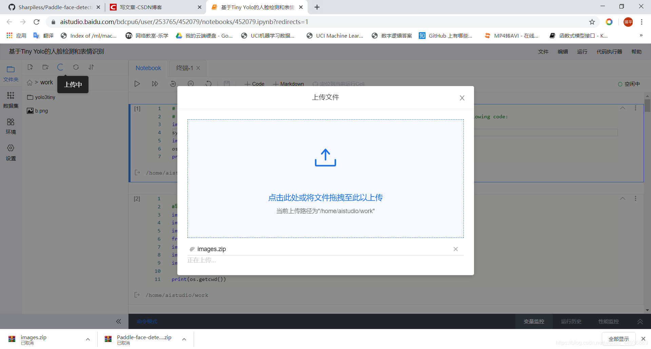651x349 pixels.
Task: Click the interrupt kernel icon
Action: click(191, 83)
